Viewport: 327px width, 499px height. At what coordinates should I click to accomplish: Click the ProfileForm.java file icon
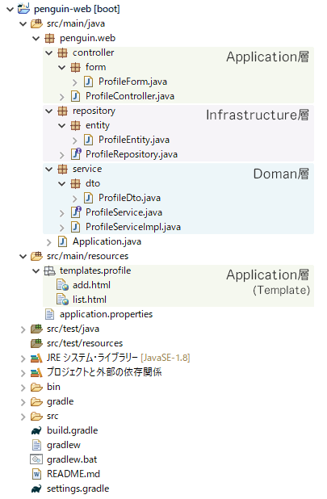88,82
